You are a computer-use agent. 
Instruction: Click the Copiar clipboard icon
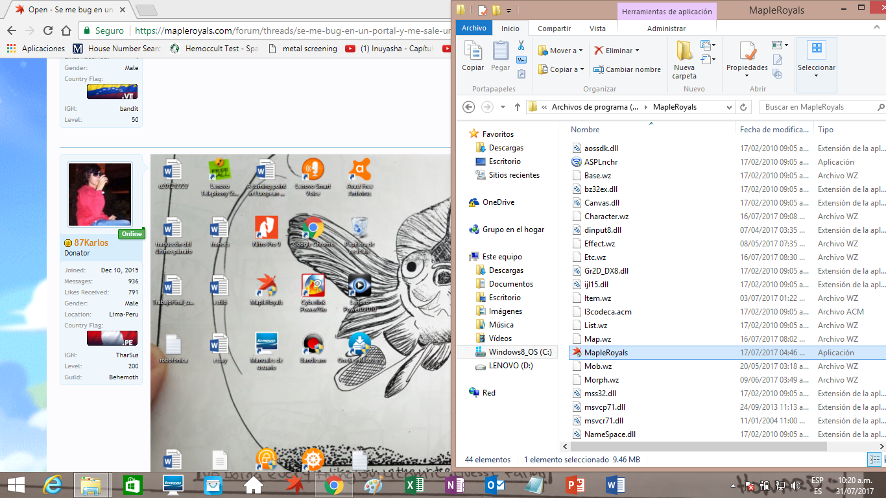point(473,56)
